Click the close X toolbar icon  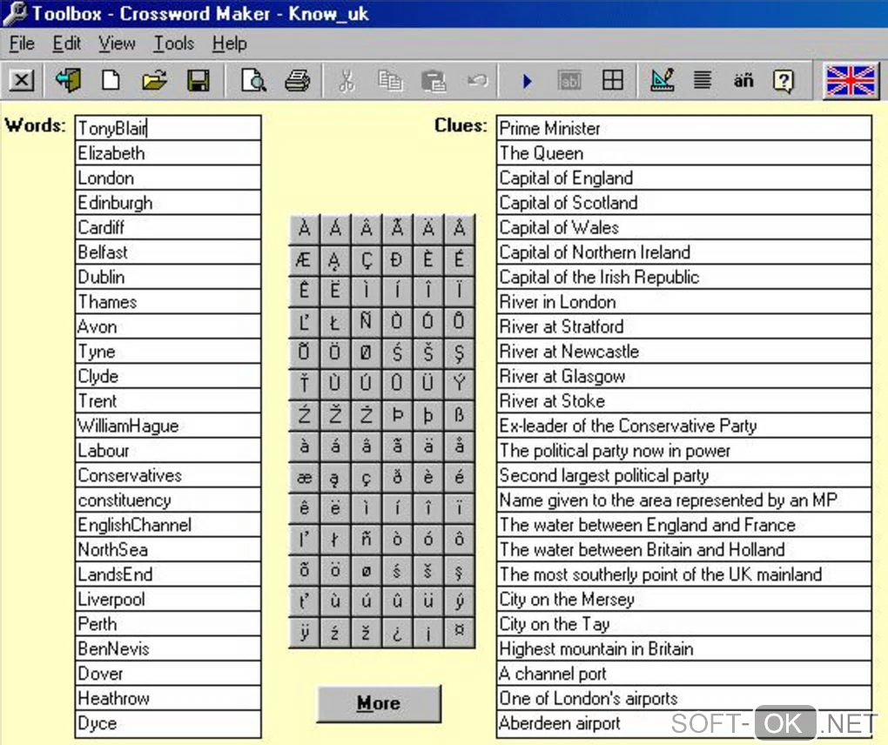click(x=22, y=80)
